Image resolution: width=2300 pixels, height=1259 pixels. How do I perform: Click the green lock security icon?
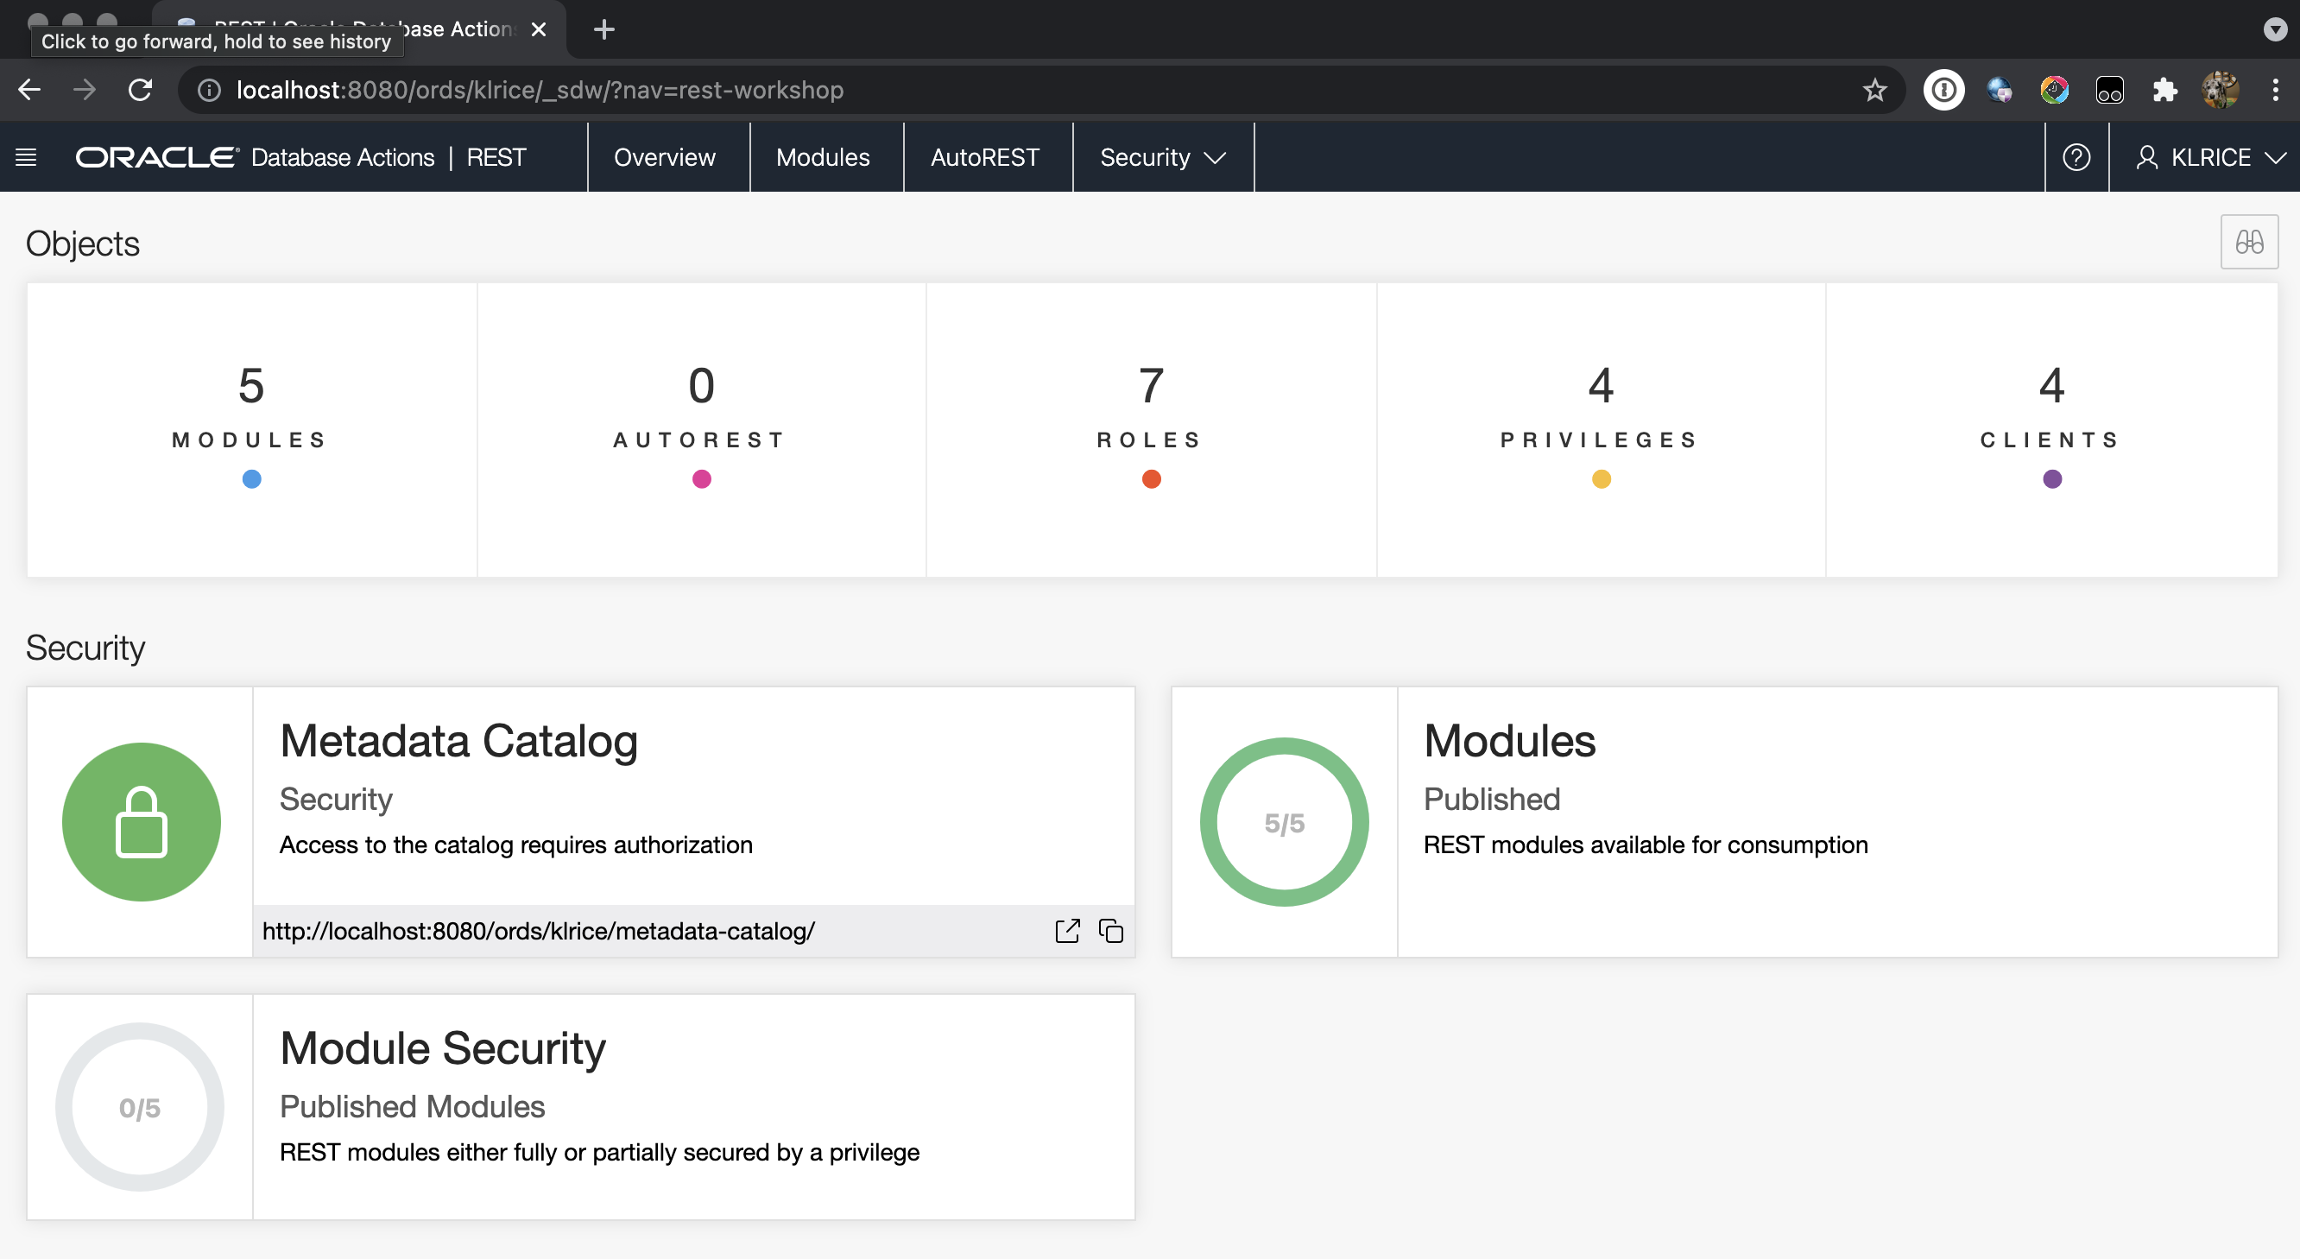[x=141, y=821]
